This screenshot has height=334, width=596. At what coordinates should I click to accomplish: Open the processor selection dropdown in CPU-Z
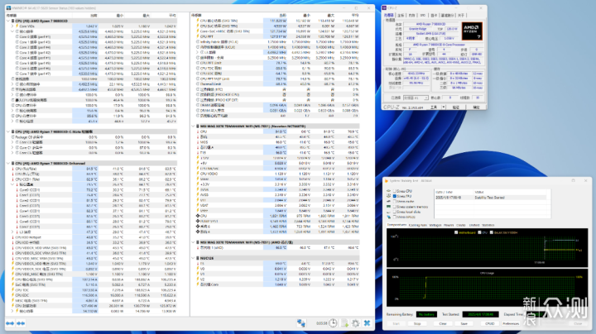416,98
